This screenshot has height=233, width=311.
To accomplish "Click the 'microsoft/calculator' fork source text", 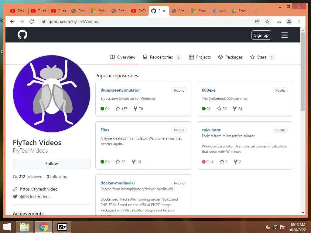I will pyautogui.click(x=238, y=136).
